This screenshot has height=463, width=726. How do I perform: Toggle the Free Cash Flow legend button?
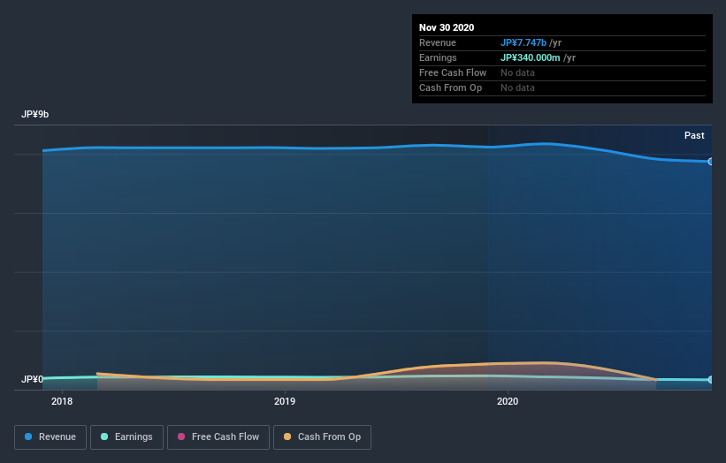pyautogui.click(x=218, y=437)
